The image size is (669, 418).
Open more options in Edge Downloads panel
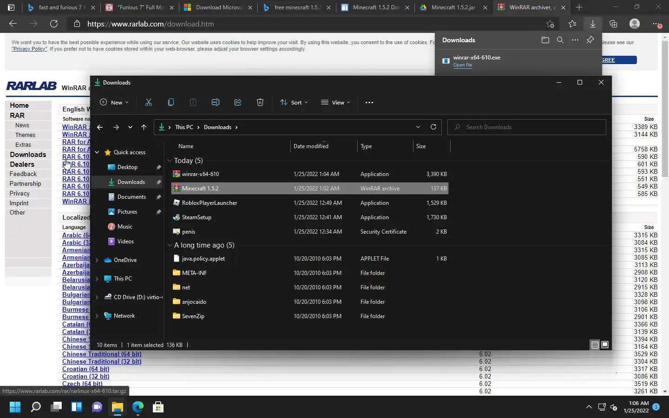[x=575, y=40]
